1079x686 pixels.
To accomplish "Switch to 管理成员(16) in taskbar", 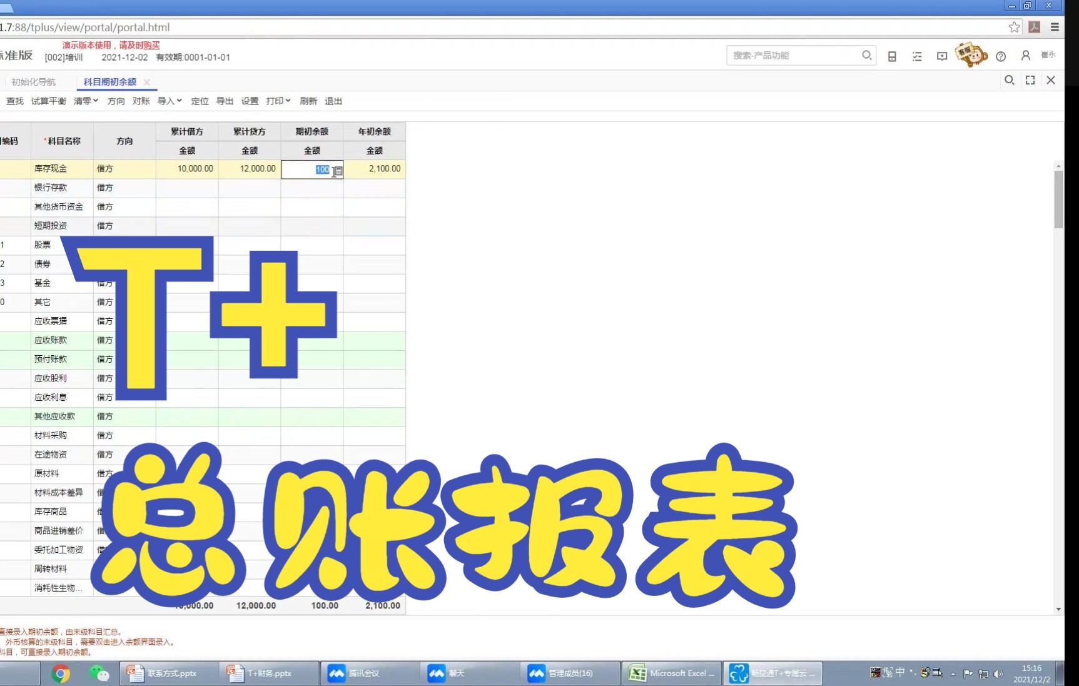I will 570,673.
